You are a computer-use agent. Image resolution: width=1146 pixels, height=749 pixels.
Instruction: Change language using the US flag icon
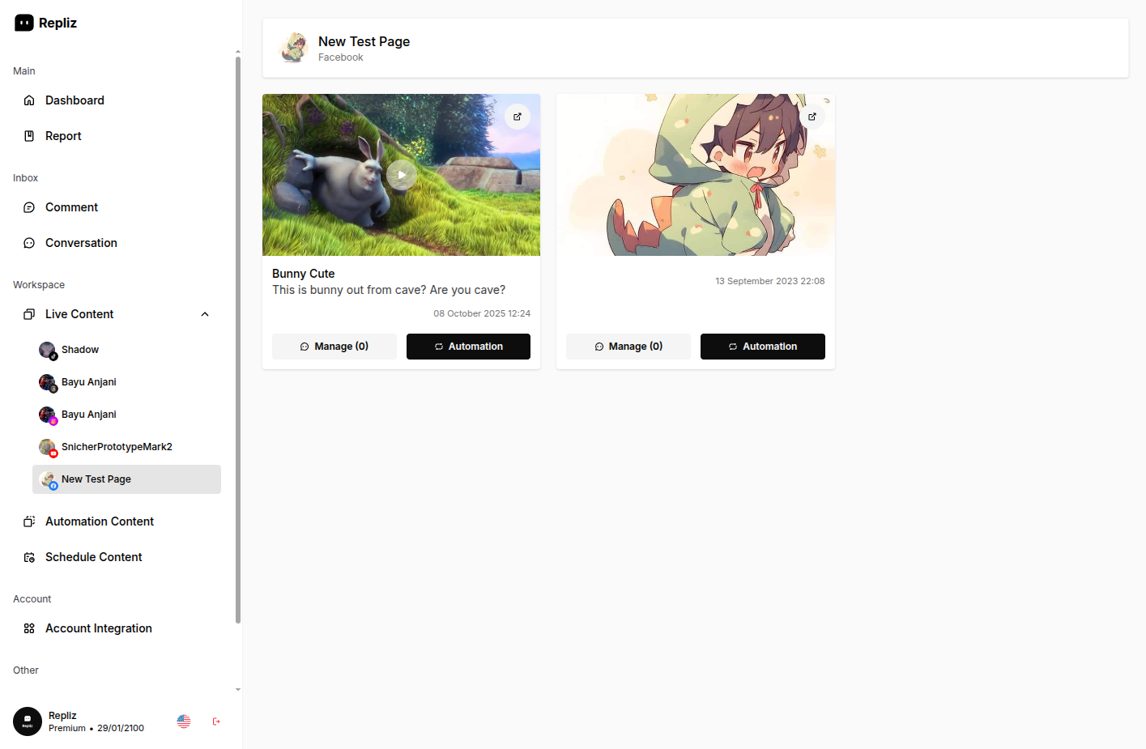tap(184, 721)
